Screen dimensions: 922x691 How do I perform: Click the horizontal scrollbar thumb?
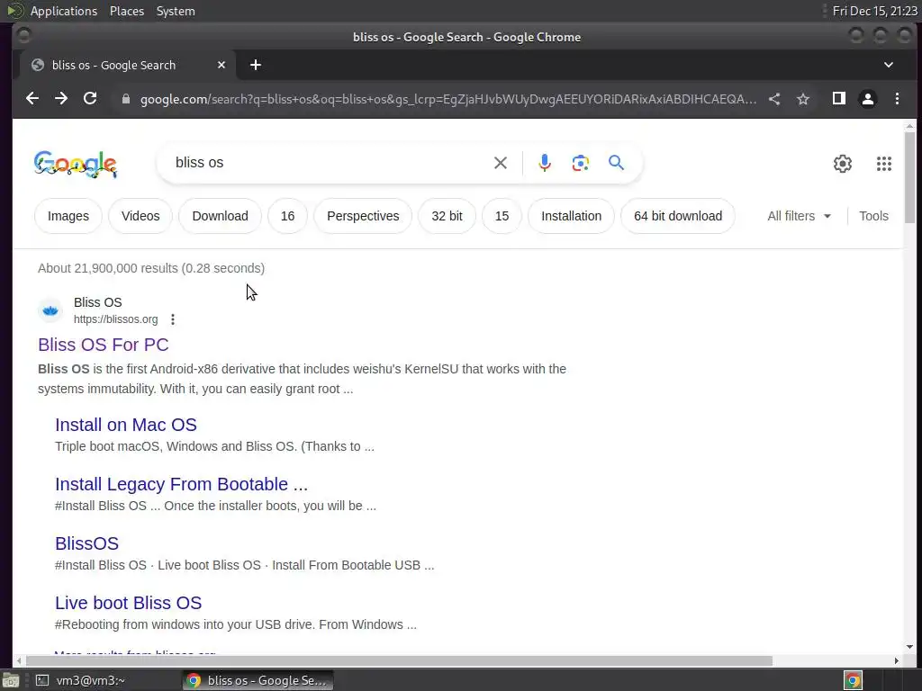point(399,661)
